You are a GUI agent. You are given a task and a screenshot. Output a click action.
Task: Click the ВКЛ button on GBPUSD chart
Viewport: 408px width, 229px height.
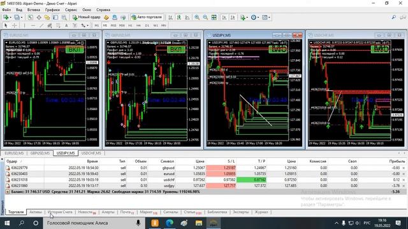coord(176,50)
